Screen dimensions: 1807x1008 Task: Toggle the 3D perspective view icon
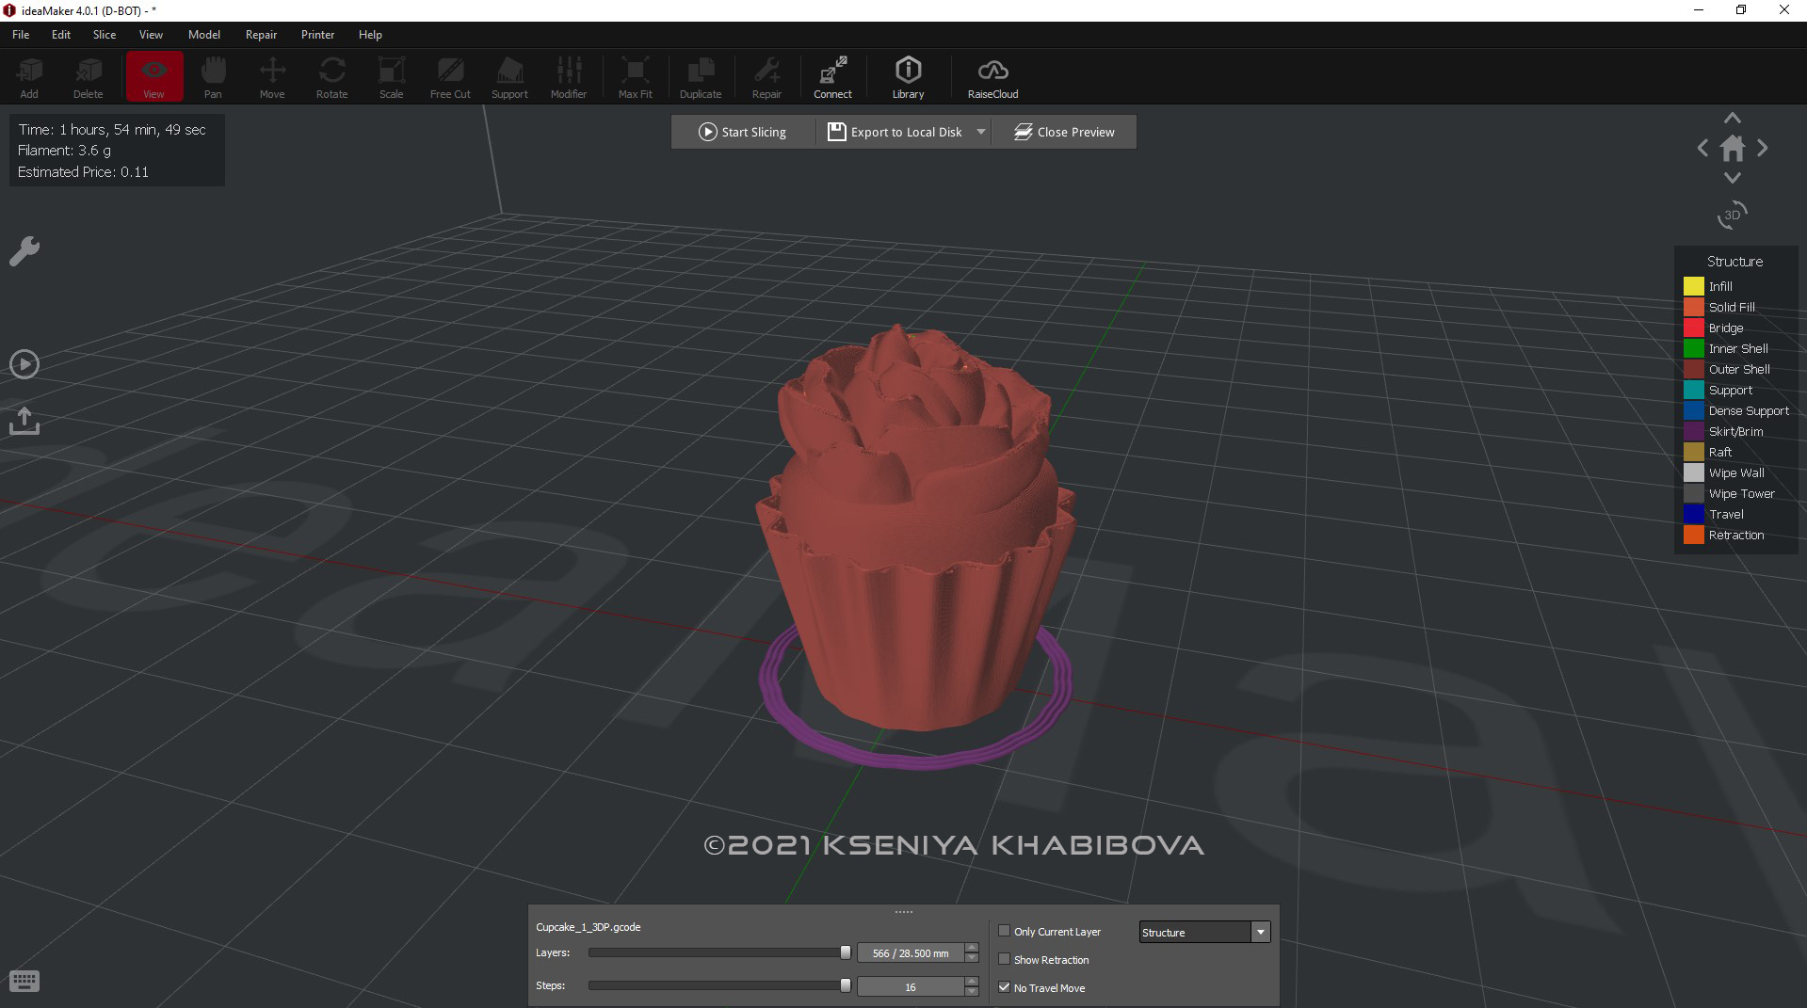coord(1732,216)
